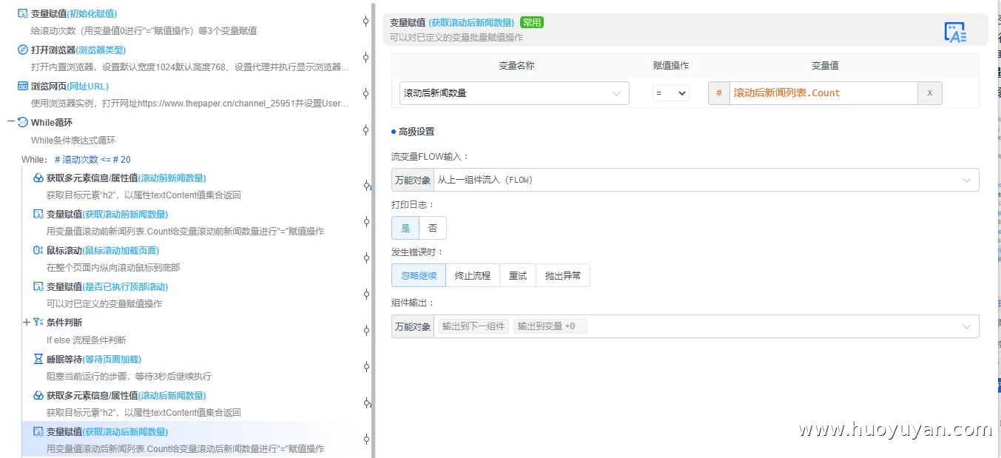Disable 打印日志 by selecting 否

(432, 228)
